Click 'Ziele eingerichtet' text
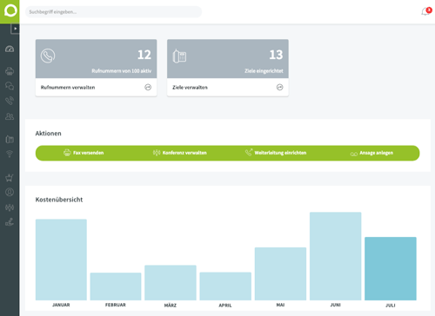The width and height of the screenshot is (435, 316). click(264, 71)
